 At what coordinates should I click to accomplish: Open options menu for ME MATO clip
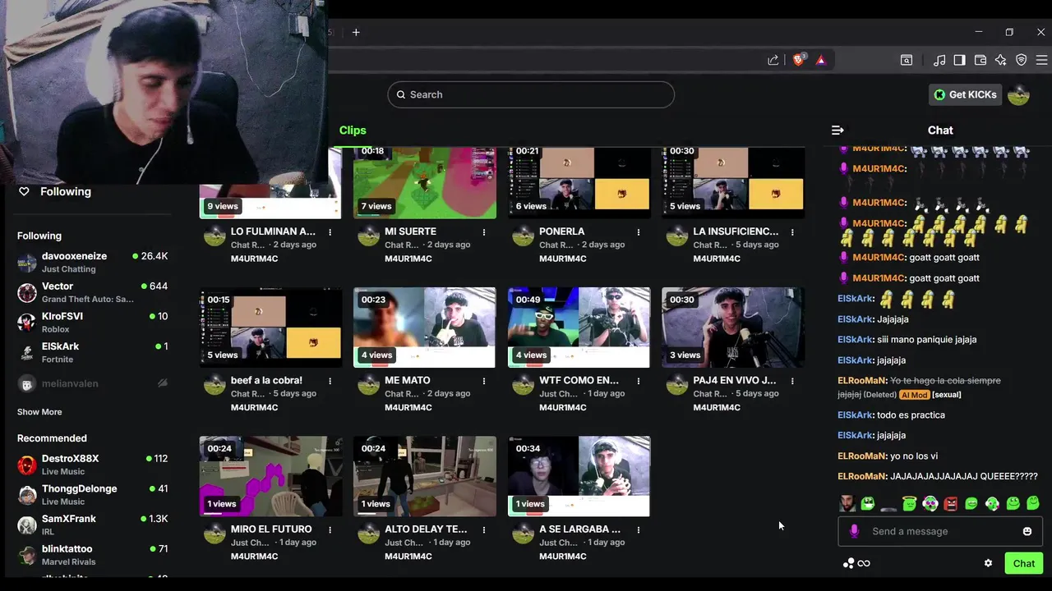pos(484,381)
